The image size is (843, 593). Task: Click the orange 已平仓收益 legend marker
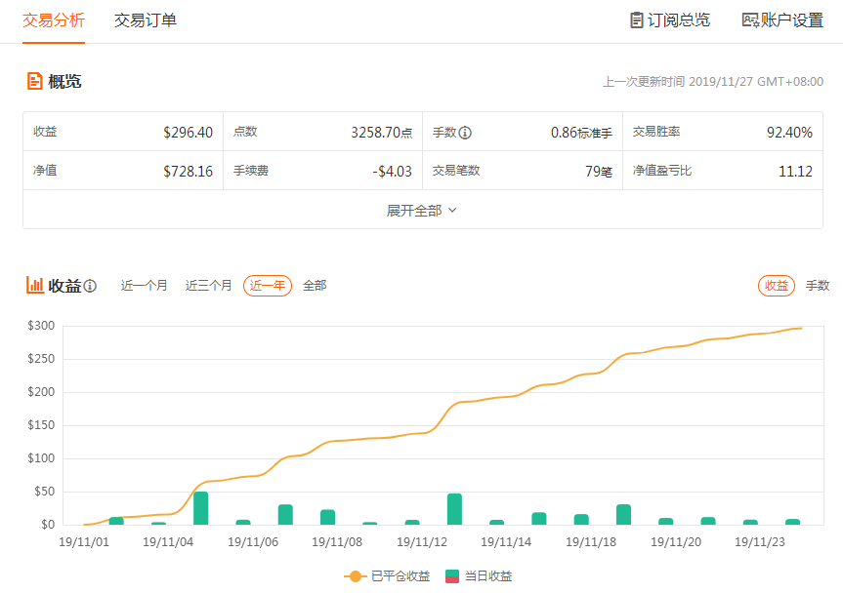coord(355,576)
